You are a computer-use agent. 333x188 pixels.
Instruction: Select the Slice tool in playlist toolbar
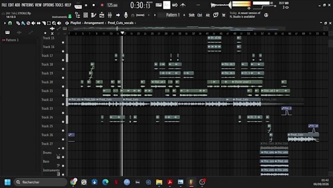[44, 23]
